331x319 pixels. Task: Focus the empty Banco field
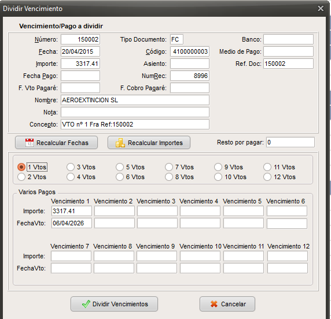(x=288, y=39)
